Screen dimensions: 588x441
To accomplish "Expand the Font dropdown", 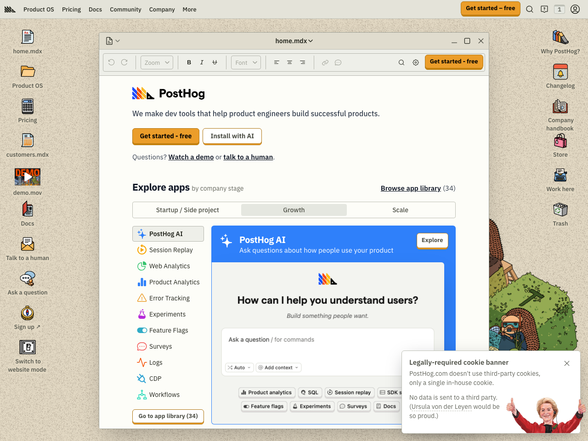I will pyautogui.click(x=246, y=62).
